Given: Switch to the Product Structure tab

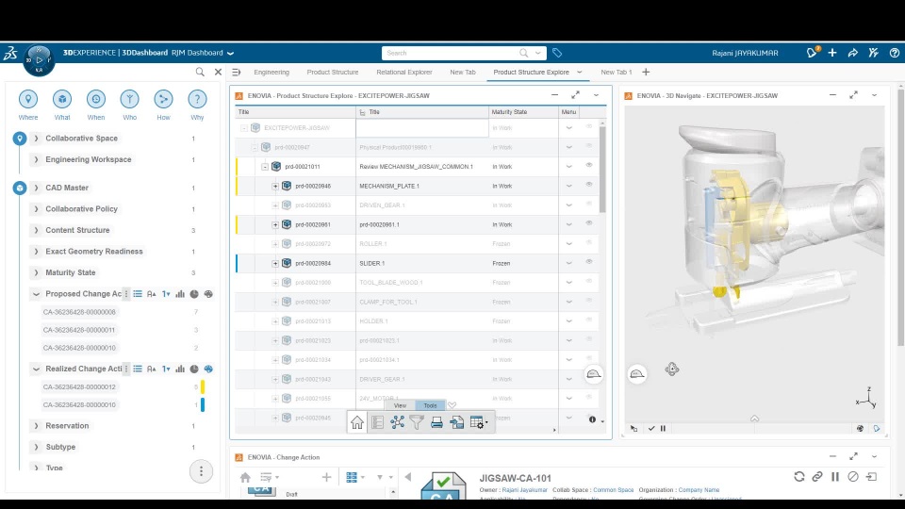Looking at the screenshot, I should (333, 73).
